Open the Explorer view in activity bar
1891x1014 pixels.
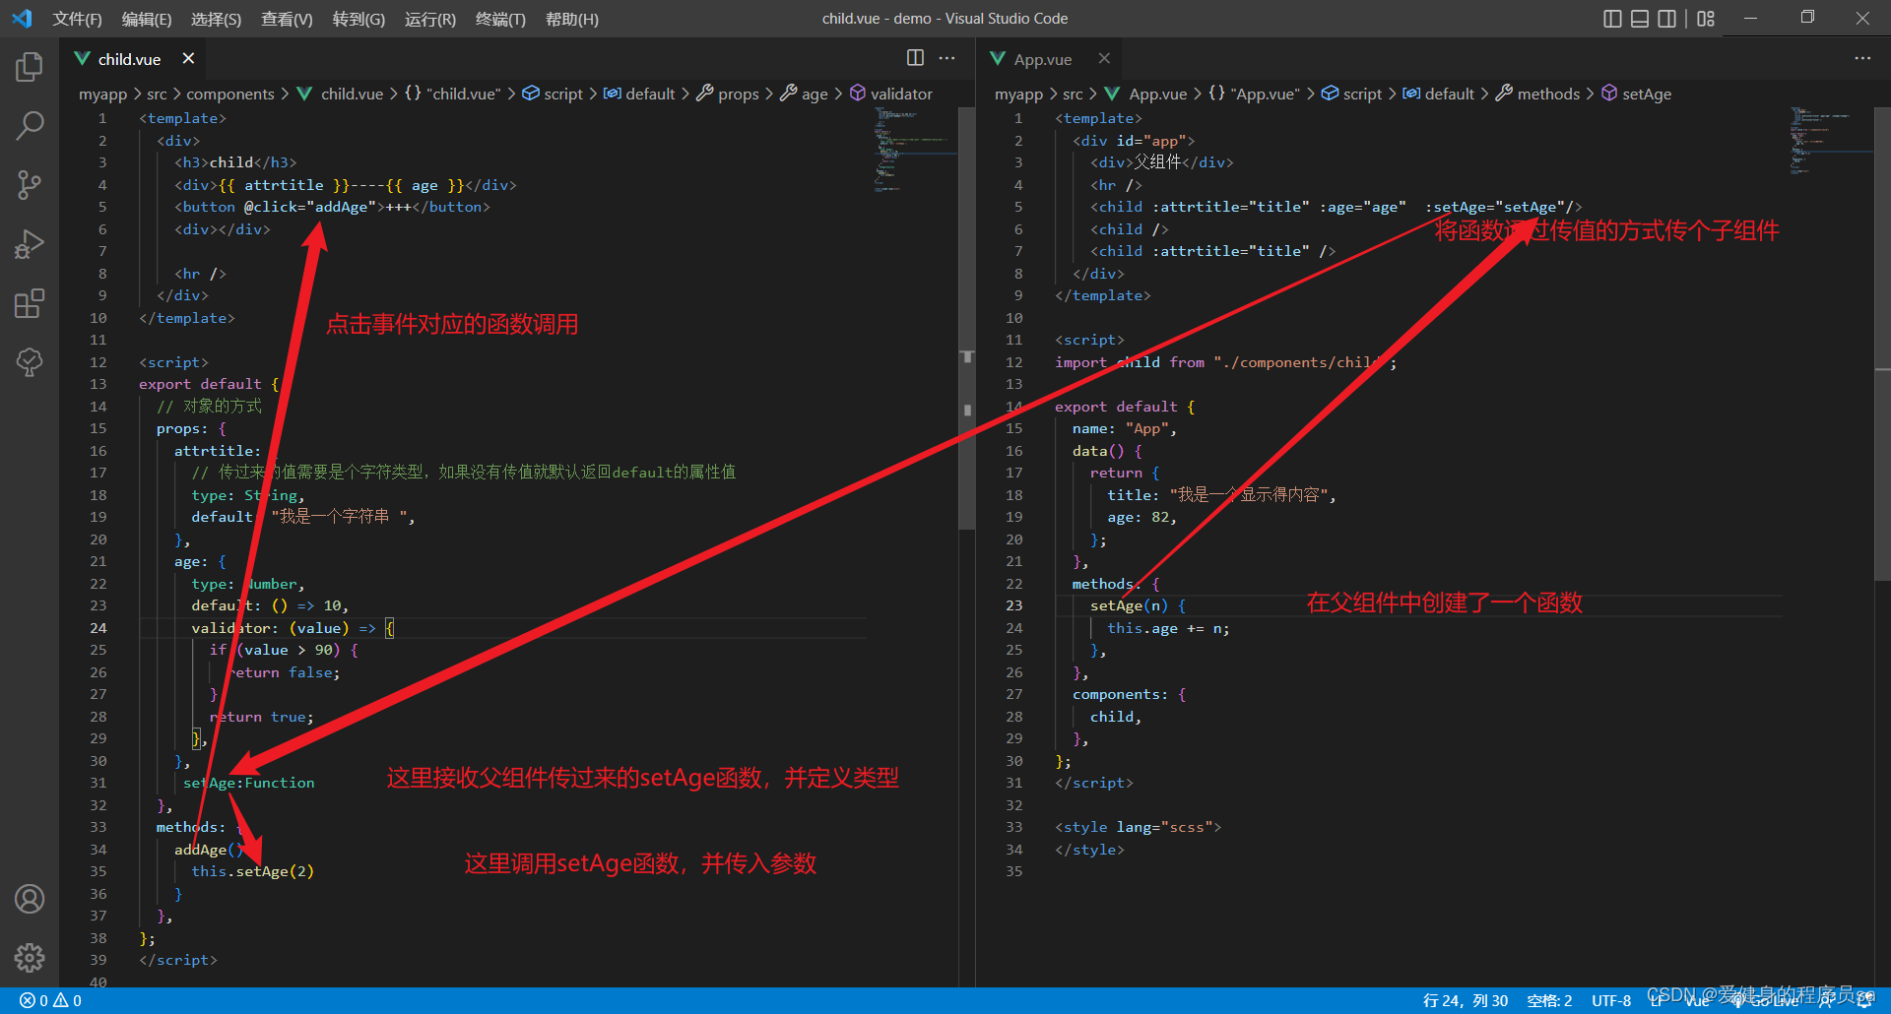(x=30, y=67)
